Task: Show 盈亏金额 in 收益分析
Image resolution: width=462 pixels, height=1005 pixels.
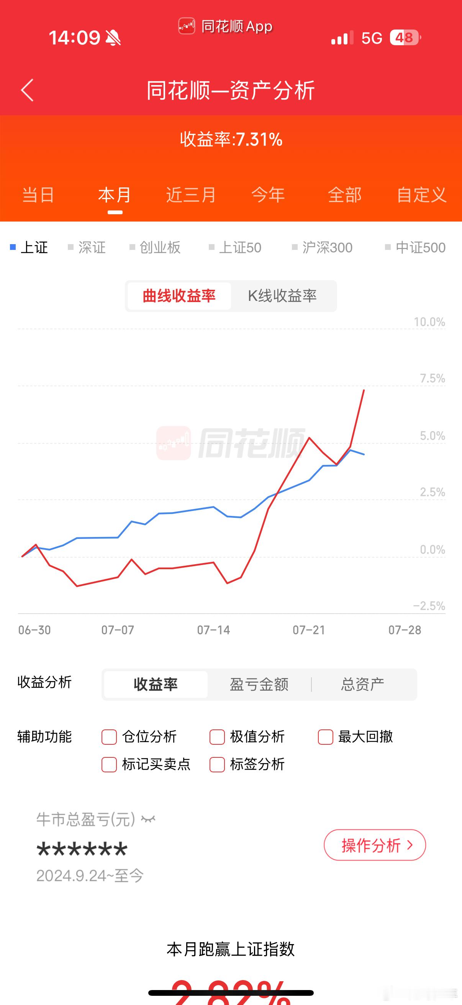Action: [x=259, y=684]
